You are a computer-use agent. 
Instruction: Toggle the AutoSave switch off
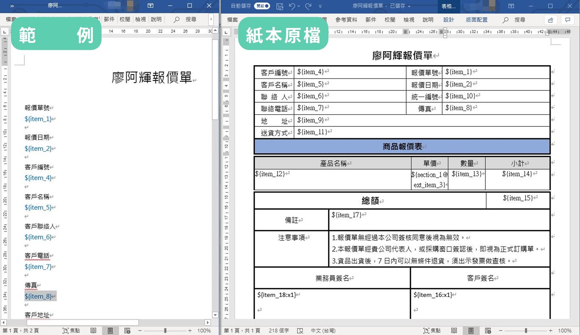tap(262, 6)
